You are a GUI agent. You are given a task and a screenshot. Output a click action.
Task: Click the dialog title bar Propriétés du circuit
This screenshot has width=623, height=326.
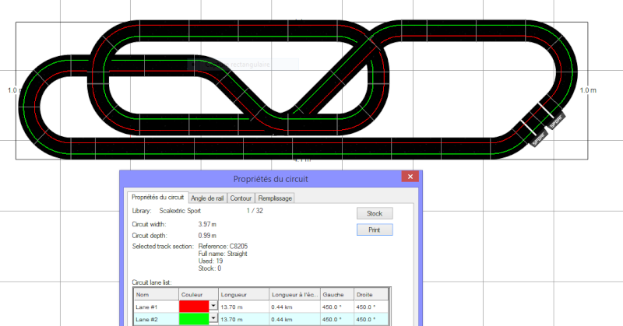271,178
